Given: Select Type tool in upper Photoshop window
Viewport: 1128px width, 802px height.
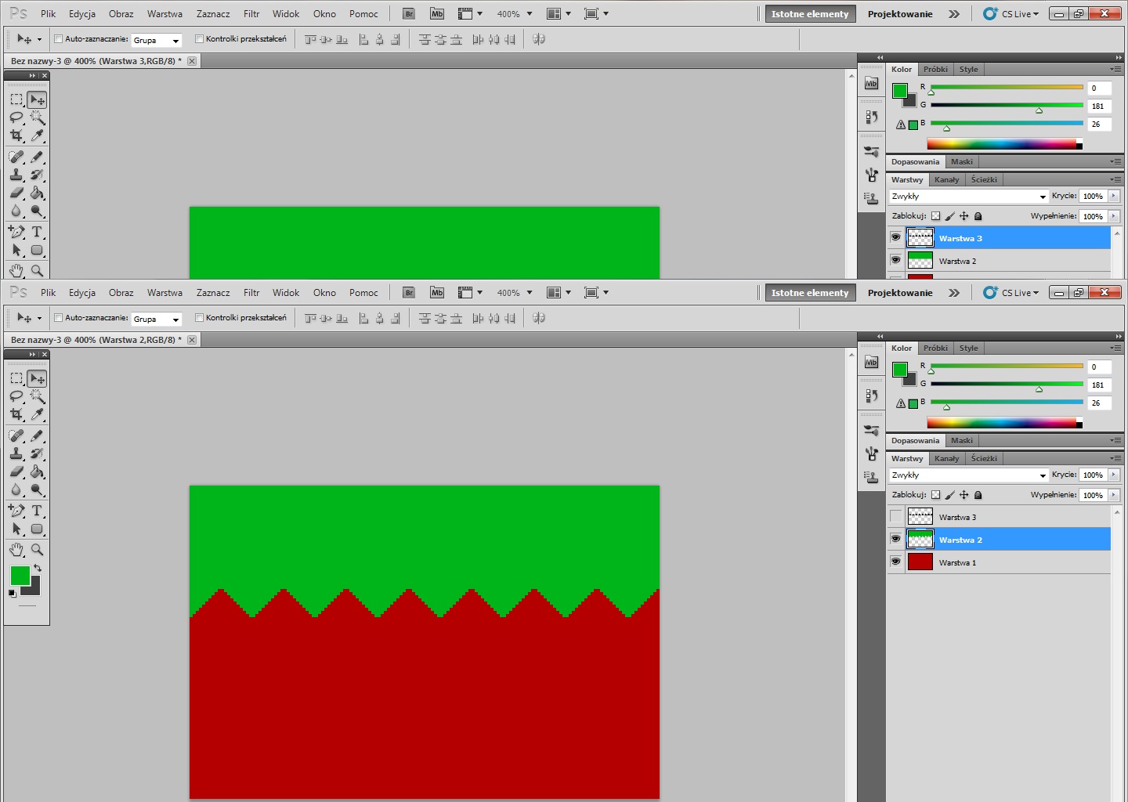Looking at the screenshot, I should [x=37, y=232].
